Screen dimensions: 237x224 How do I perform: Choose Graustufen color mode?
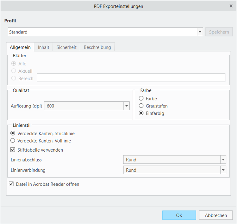click(x=141, y=106)
